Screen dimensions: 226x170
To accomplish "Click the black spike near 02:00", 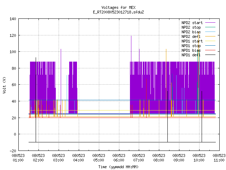I will coord(36,100).
